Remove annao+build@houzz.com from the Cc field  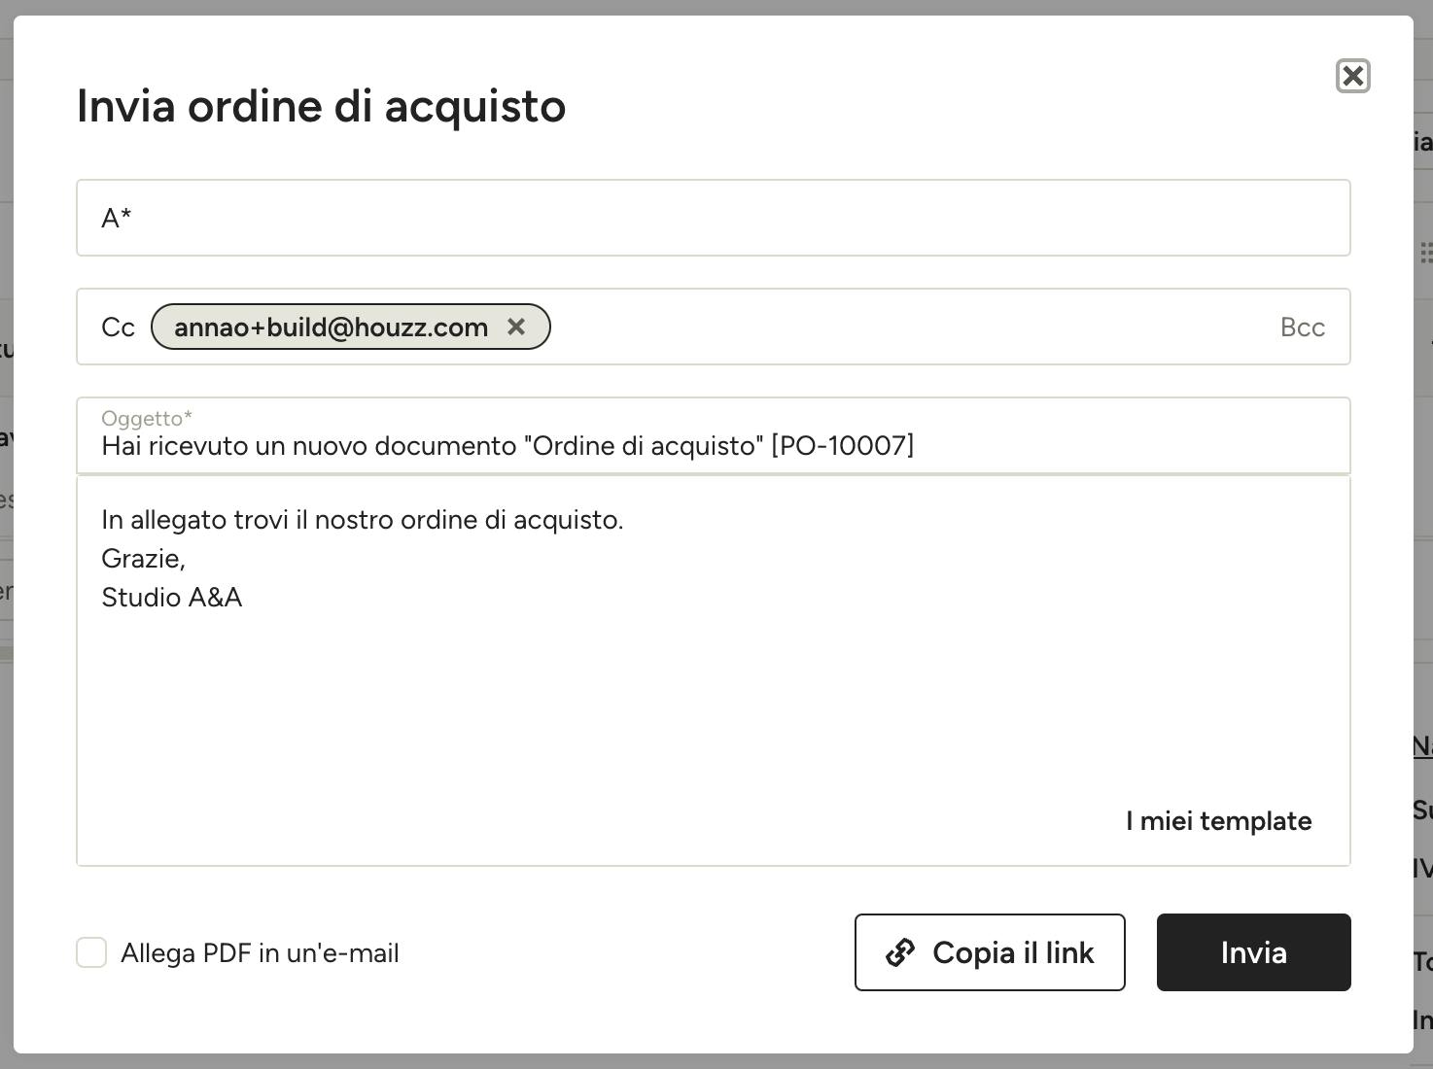516,327
